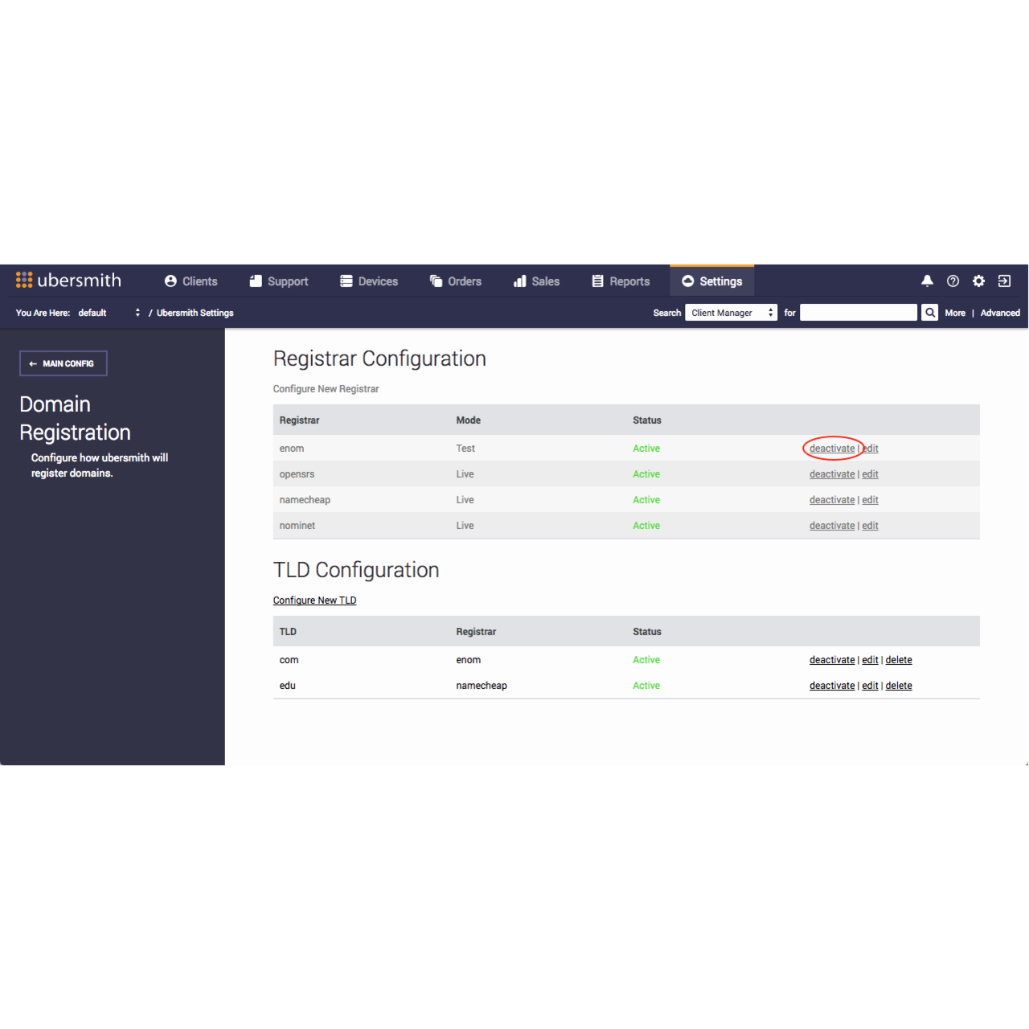Switch to the Settings tab
1029x1029 pixels.
711,281
